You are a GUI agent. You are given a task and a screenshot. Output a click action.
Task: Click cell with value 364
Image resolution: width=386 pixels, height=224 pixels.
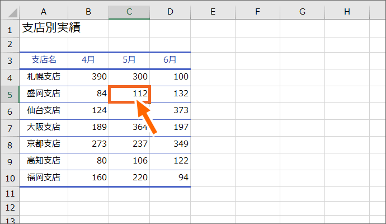pyautogui.click(x=129, y=128)
